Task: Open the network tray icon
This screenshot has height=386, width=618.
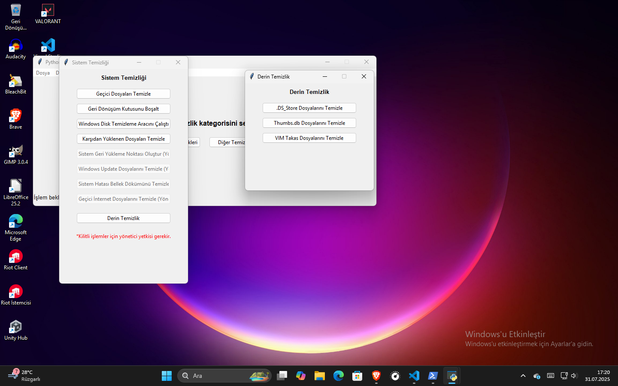Action: click(x=564, y=376)
